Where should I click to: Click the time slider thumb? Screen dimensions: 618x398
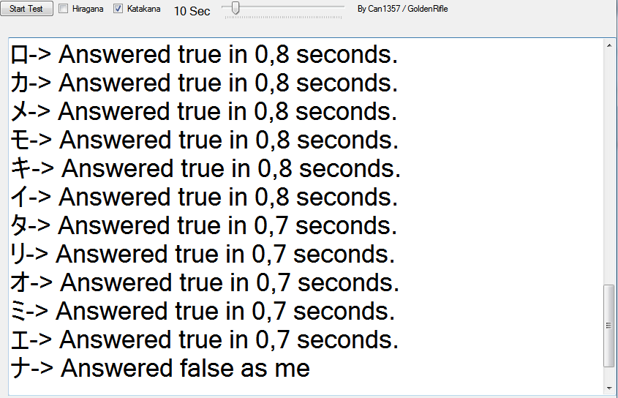pos(235,7)
